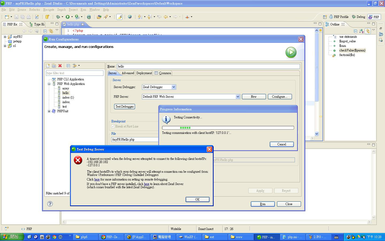Click the red delete launch configuration icon
This screenshot has height=241, width=385.
pyautogui.click(x=60, y=66)
